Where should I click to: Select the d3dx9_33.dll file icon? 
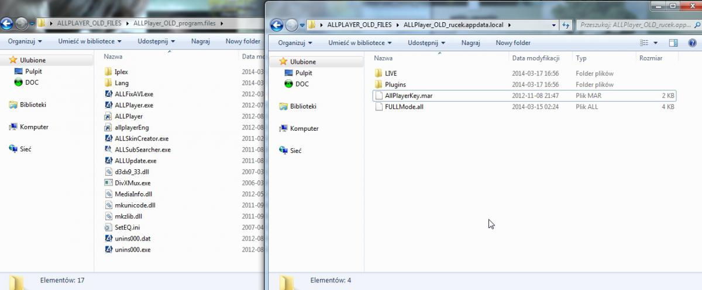pos(108,172)
